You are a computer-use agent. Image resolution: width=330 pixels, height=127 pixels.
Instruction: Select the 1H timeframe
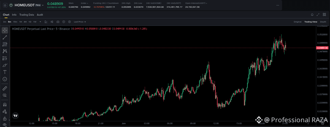pyautogui.click(x=21, y=22)
